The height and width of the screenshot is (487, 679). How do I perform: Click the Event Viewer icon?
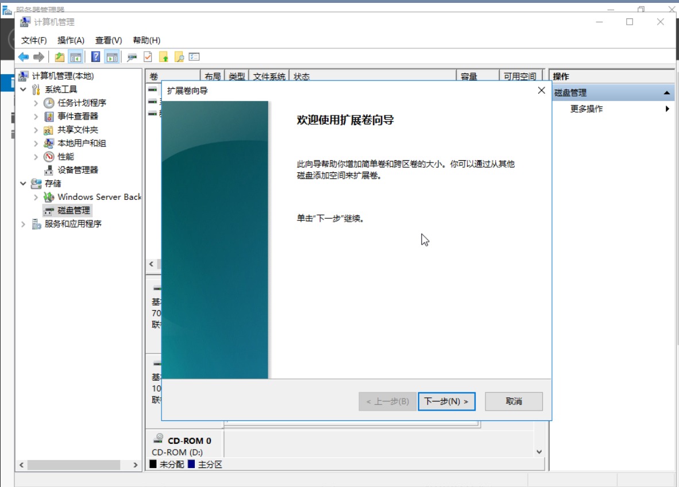pos(49,117)
